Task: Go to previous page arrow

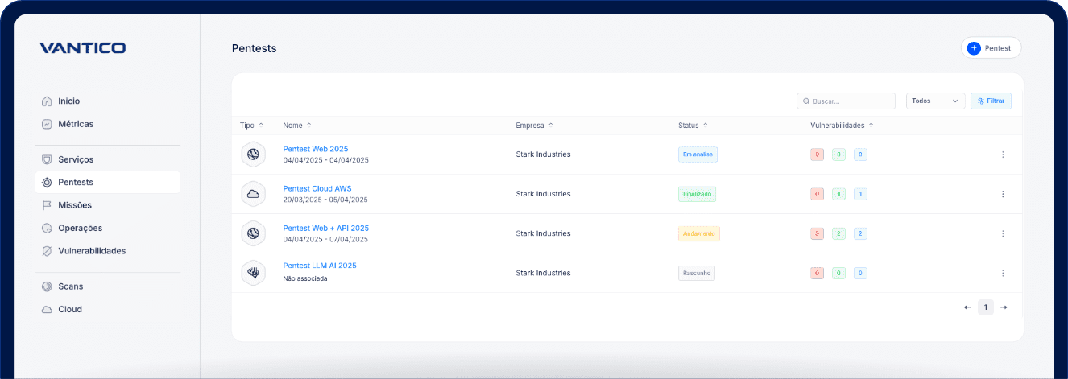Action: pos(967,307)
